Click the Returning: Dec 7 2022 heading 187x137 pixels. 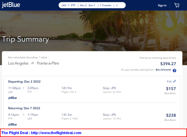point(24,108)
